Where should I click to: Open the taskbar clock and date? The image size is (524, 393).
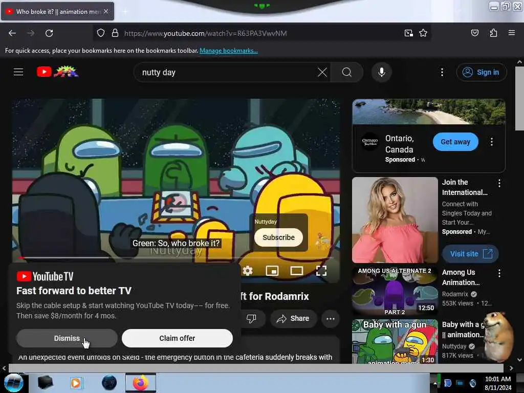pos(497,383)
